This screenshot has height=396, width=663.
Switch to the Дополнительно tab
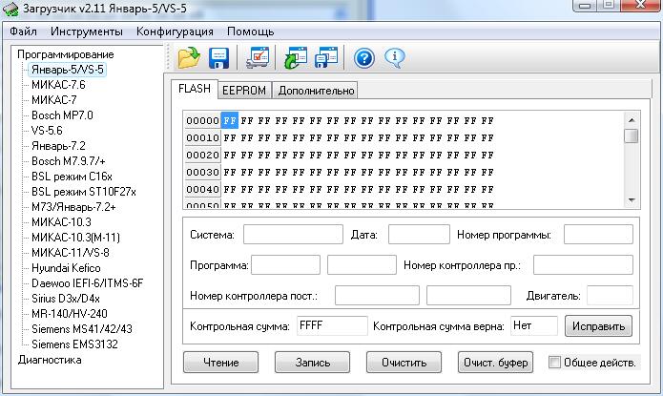[316, 91]
